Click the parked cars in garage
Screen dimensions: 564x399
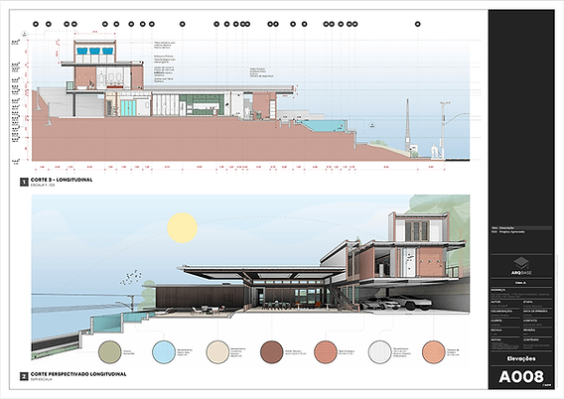395,303
